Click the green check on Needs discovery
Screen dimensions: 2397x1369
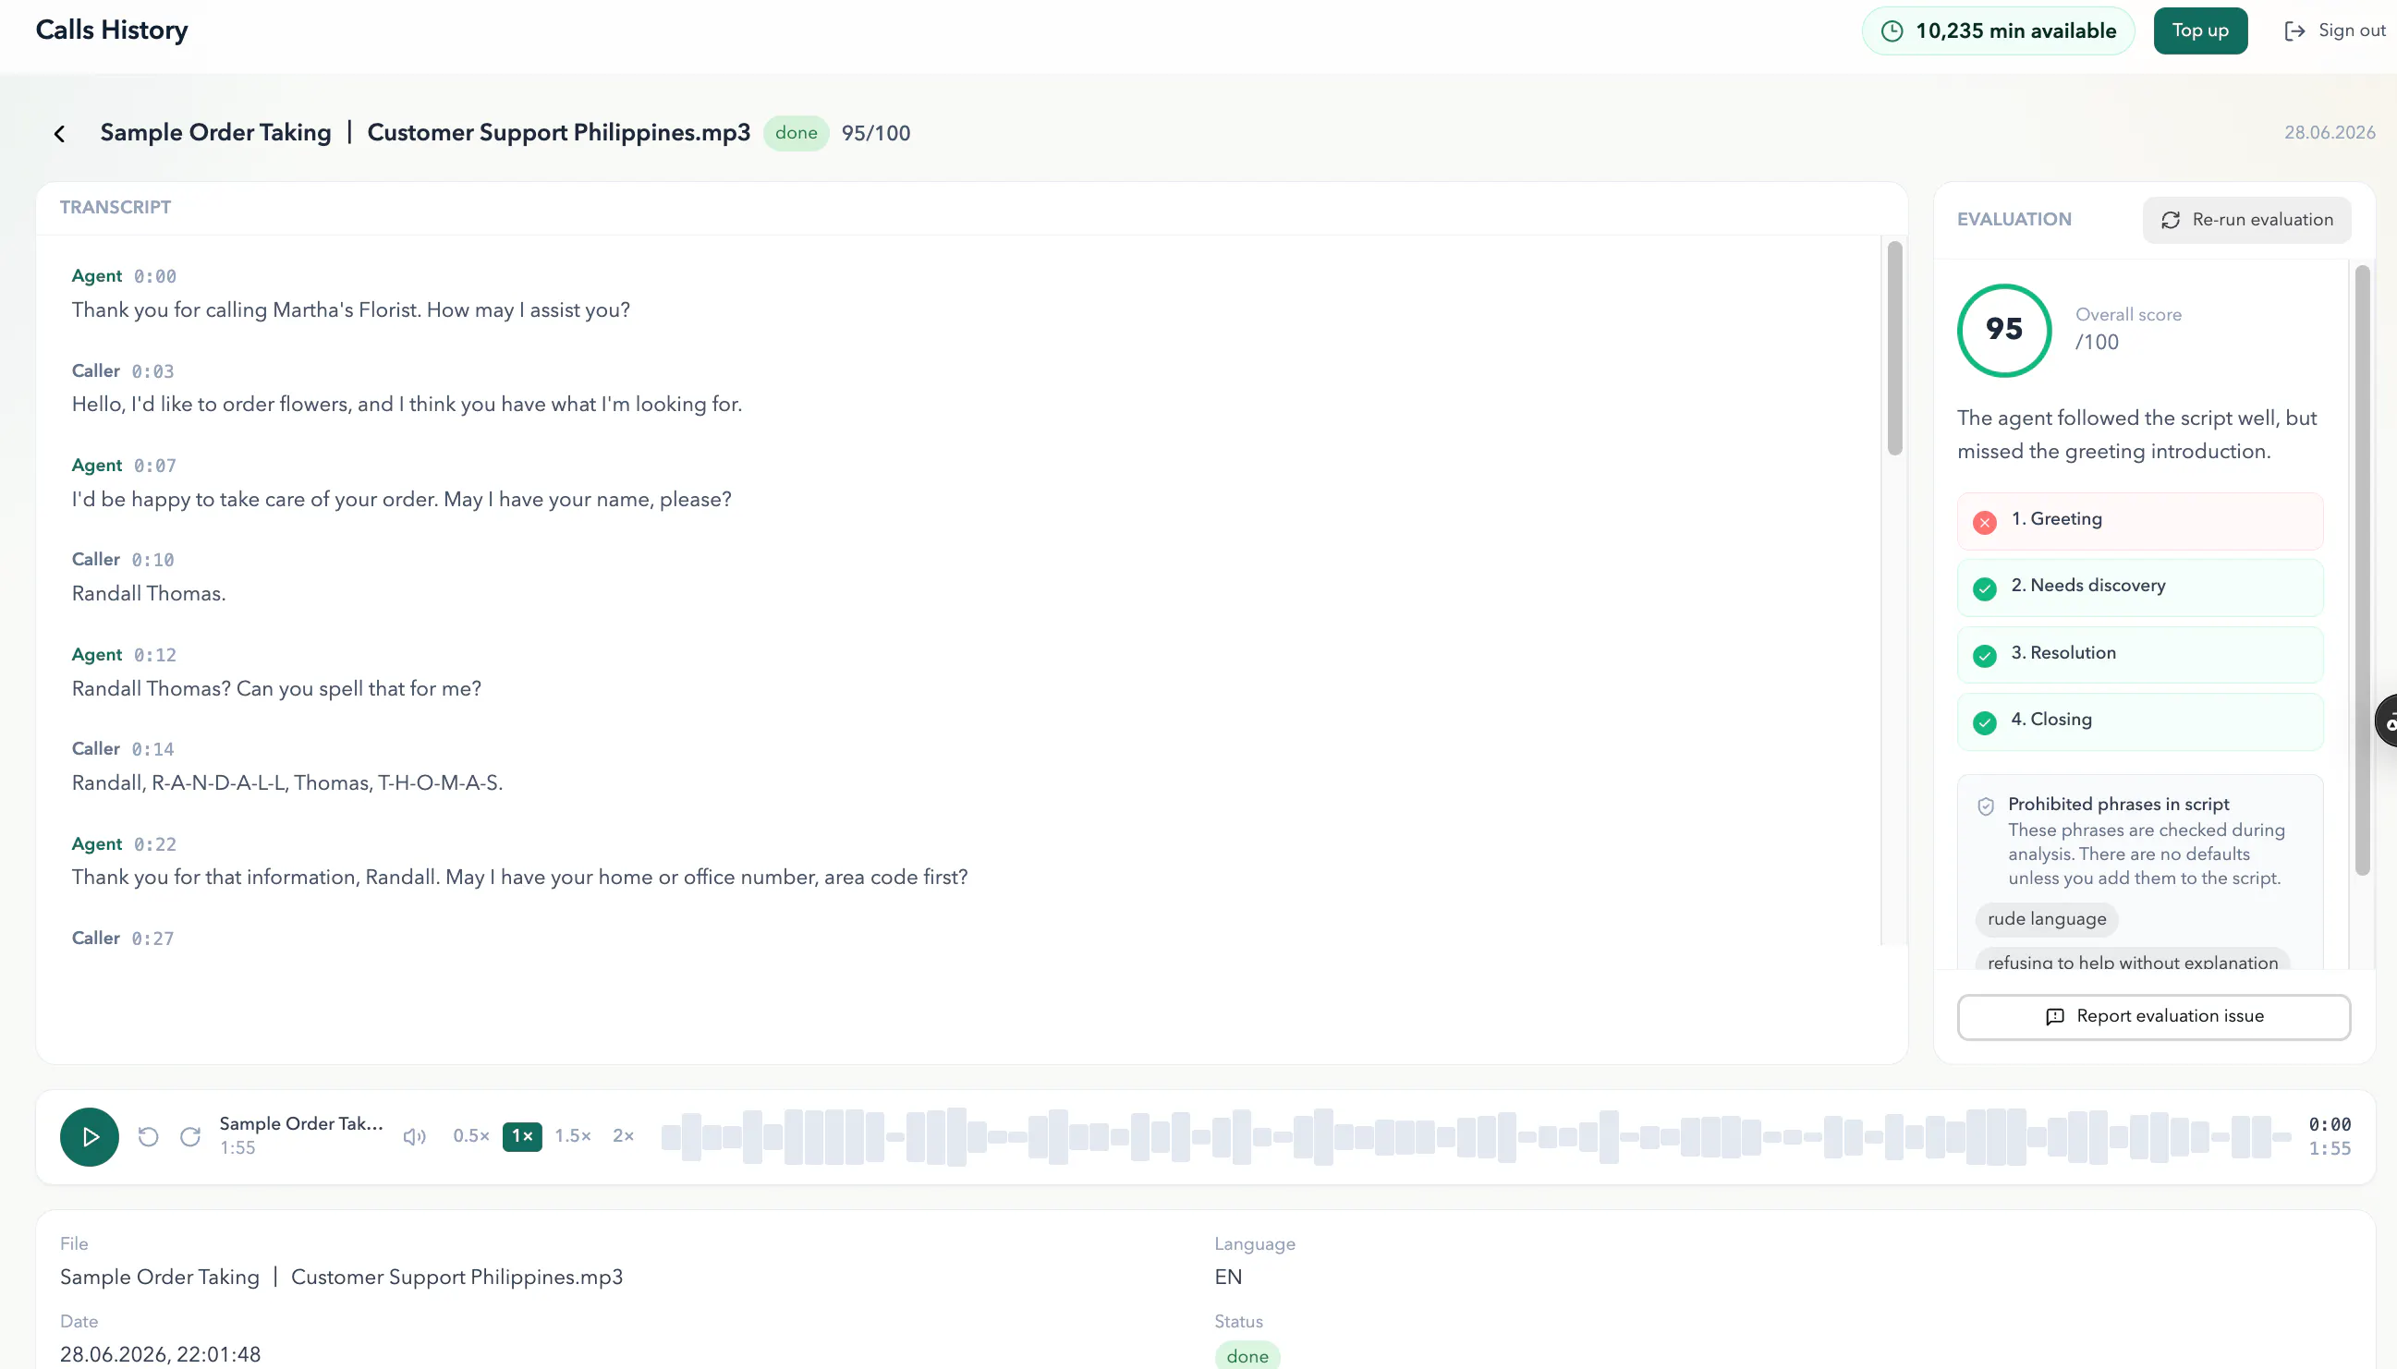tap(1984, 588)
